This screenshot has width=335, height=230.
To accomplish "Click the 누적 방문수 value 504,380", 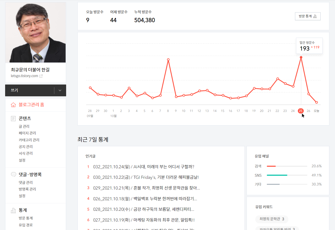I will [x=145, y=20].
